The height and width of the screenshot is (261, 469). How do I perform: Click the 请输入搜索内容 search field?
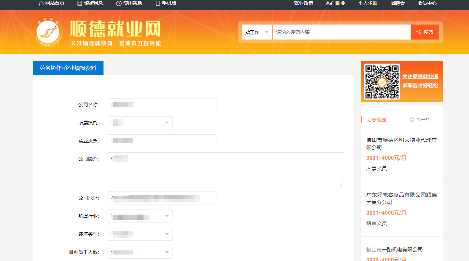342,32
